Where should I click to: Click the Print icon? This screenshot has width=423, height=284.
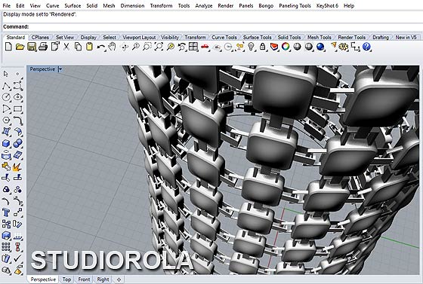(x=43, y=47)
